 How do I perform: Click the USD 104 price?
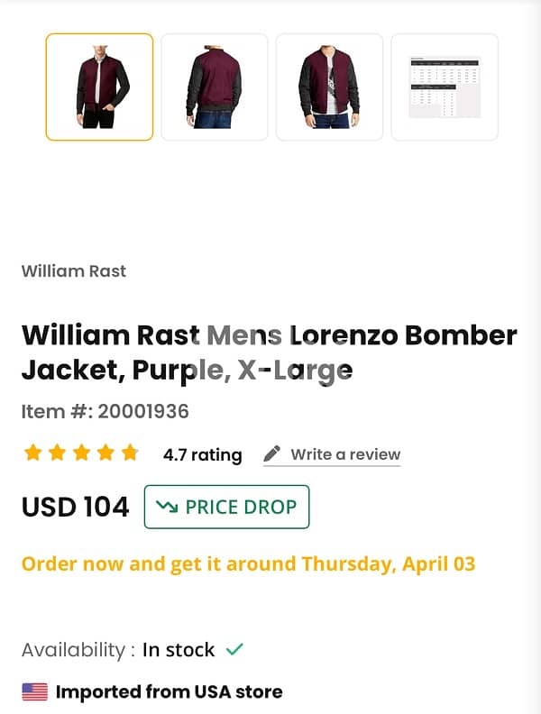point(76,507)
